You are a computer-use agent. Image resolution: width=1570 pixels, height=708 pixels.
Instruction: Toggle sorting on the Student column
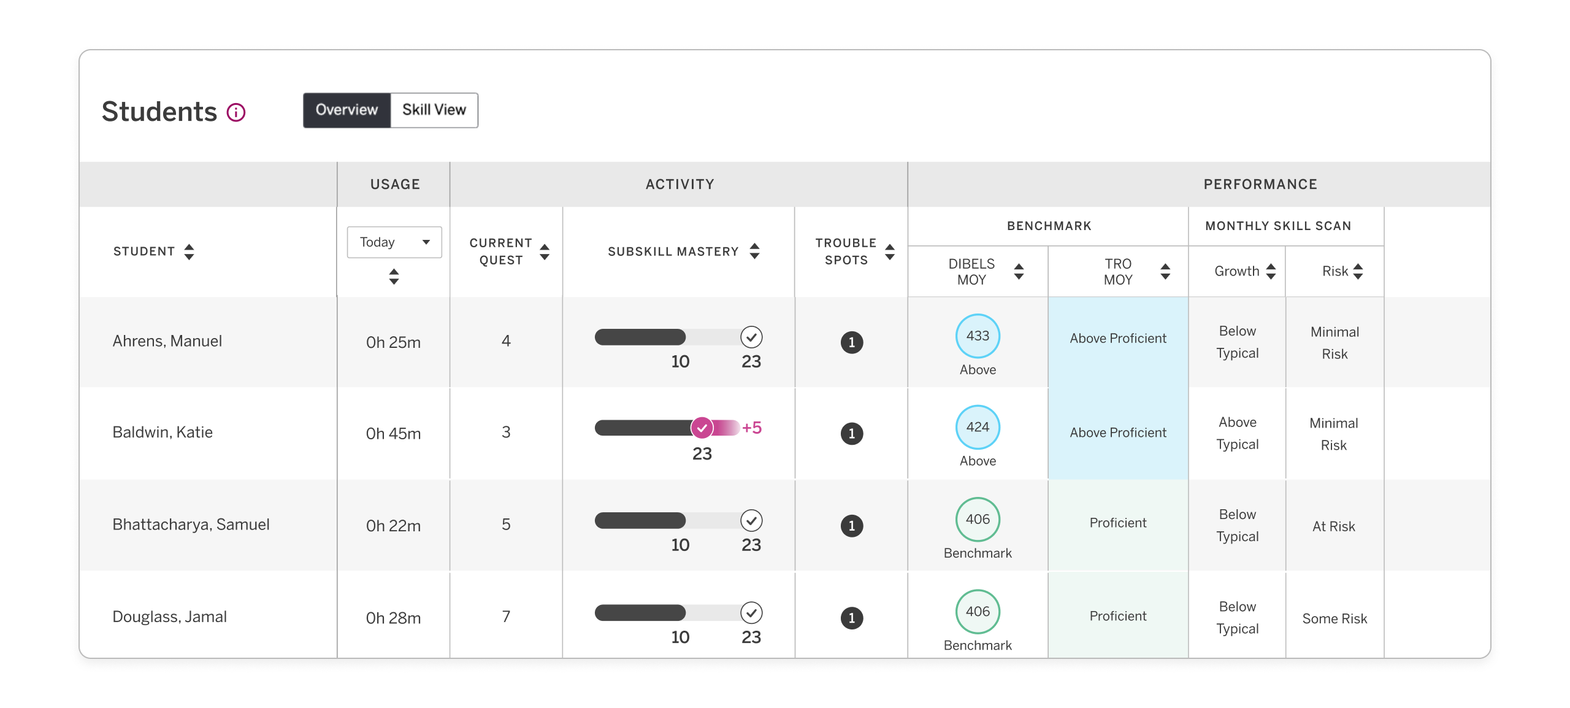coord(190,250)
